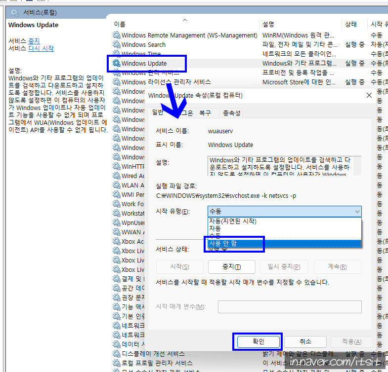The width and height of the screenshot is (388, 372).
Task: Click gear icon beside Xbox Accessory row
Action: click(x=116, y=241)
